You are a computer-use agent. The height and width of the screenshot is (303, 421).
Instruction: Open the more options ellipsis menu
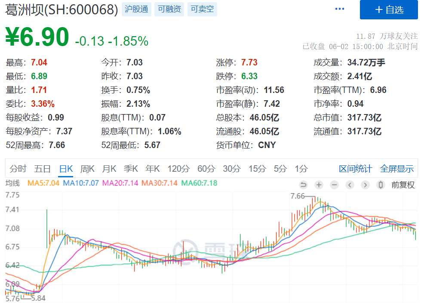pos(339,8)
